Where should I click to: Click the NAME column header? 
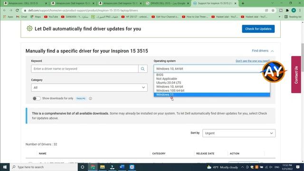(x=43, y=153)
